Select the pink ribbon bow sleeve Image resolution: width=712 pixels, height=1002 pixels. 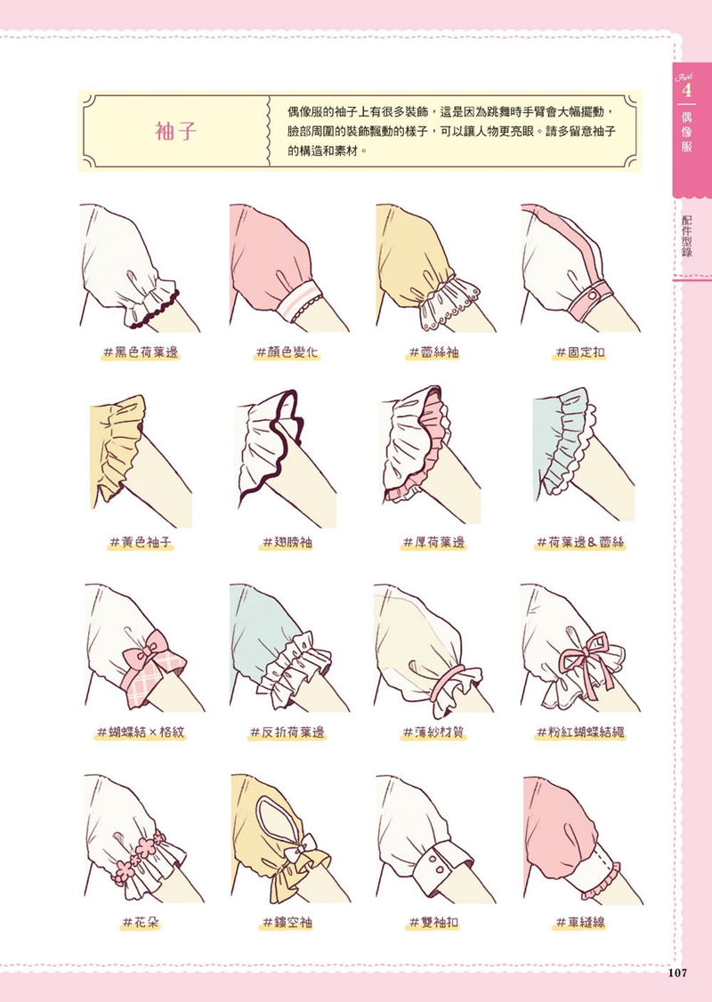(579, 647)
